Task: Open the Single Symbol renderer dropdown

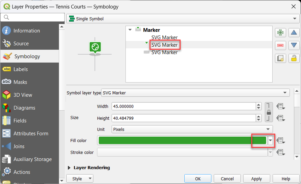Action: click(x=183, y=19)
